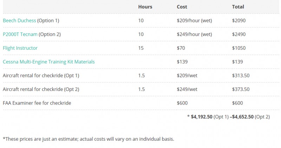
Task: Select the Hours column header
Action: click(145, 7)
